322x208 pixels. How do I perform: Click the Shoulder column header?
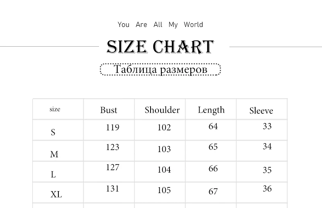162,110
